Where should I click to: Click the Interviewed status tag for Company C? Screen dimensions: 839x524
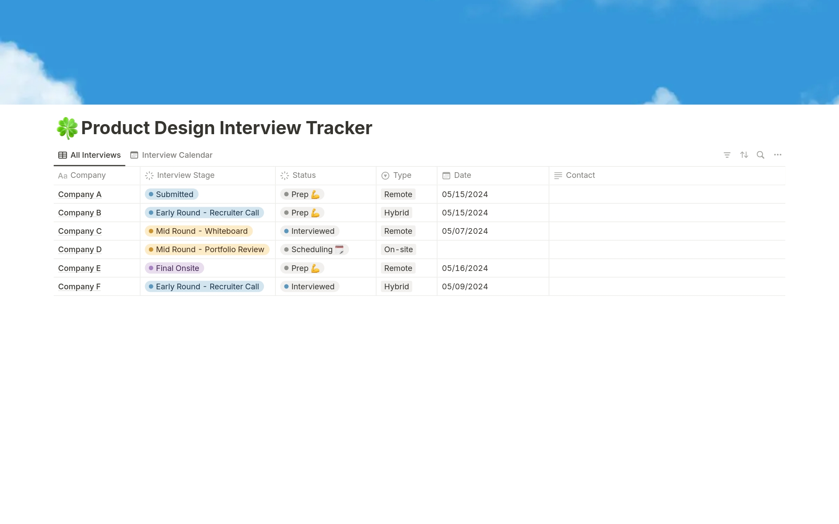click(x=310, y=231)
